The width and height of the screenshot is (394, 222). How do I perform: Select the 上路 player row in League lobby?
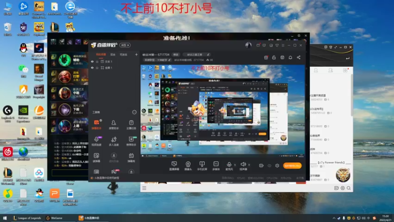69,126
